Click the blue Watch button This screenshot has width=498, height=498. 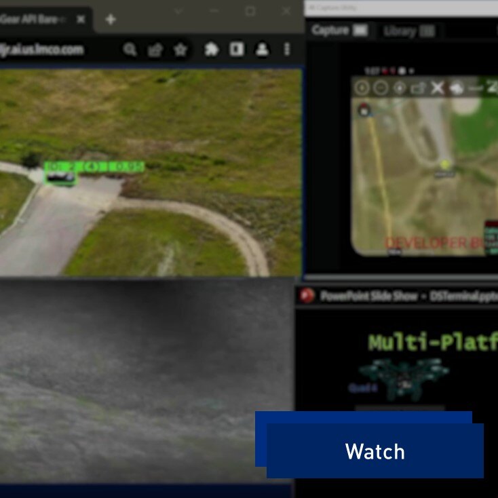[x=375, y=451]
